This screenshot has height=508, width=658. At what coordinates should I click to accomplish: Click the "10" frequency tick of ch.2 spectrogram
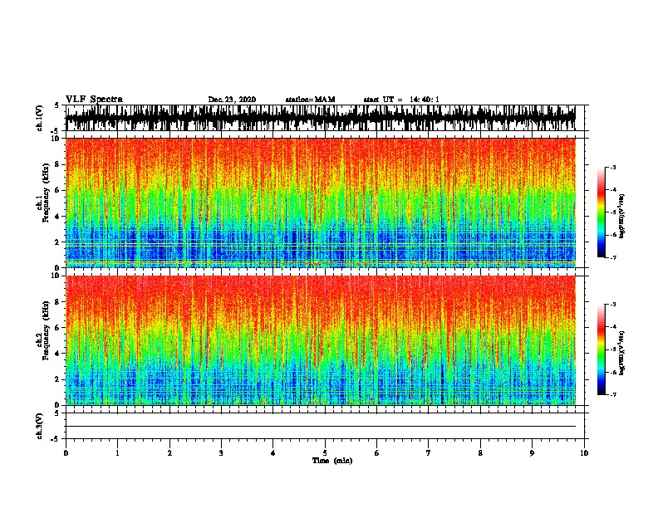(56, 276)
